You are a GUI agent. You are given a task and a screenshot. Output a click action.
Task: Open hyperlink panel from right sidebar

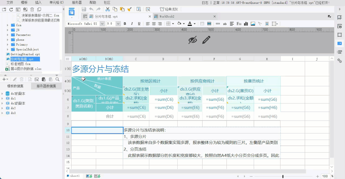pyautogui.click(x=340, y=61)
